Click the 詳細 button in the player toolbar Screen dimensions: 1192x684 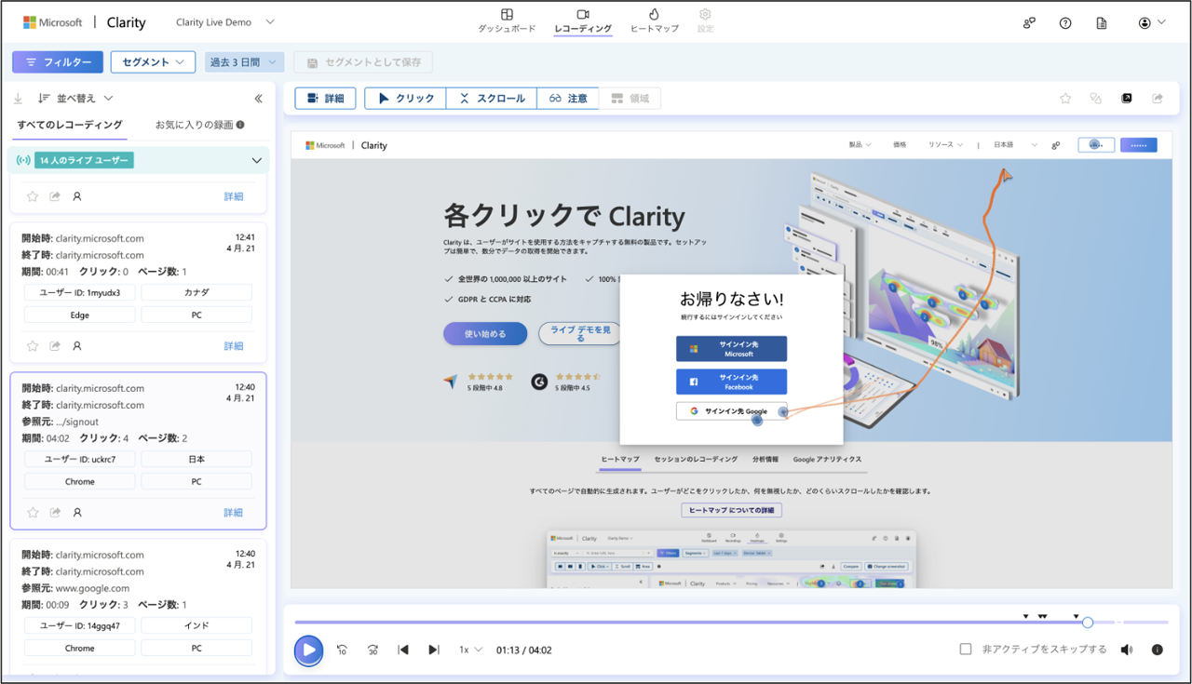pyautogui.click(x=325, y=98)
